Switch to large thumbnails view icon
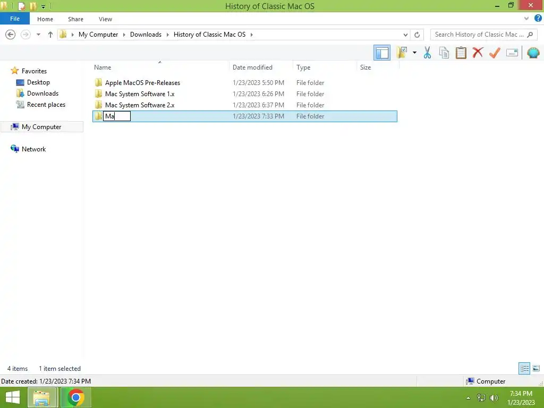The height and width of the screenshot is (408, 544). (536, 368)
